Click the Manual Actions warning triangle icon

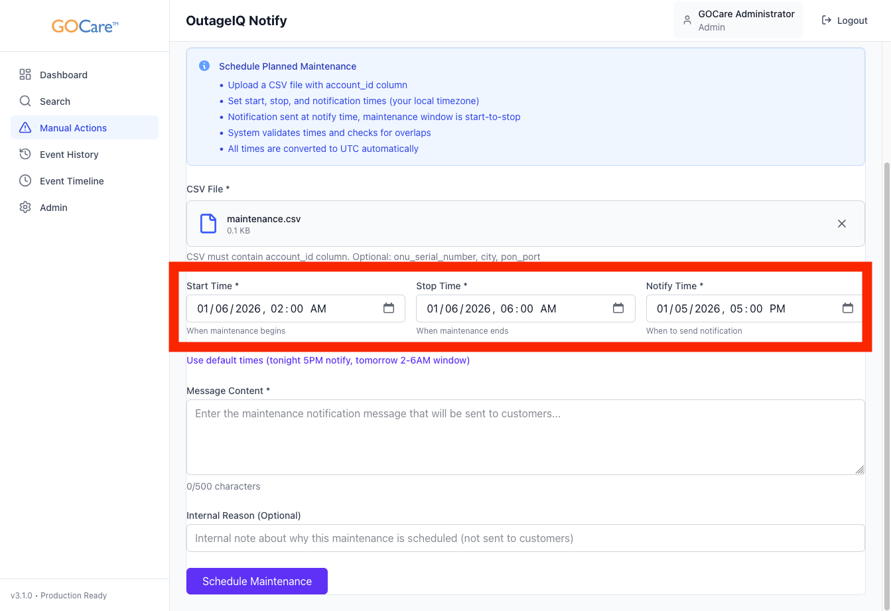tap(25, 128)
